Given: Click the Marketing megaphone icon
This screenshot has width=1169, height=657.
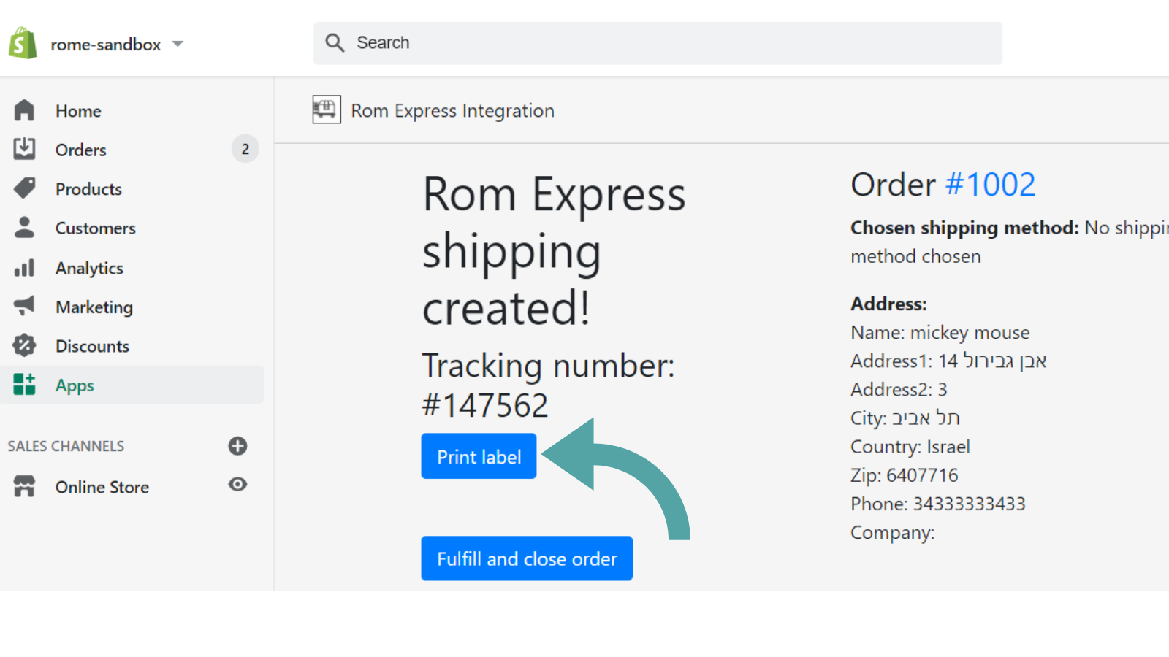Looking at the screenshot, I should [24, 307].
